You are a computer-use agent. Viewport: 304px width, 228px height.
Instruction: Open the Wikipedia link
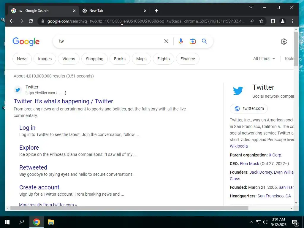239,146
